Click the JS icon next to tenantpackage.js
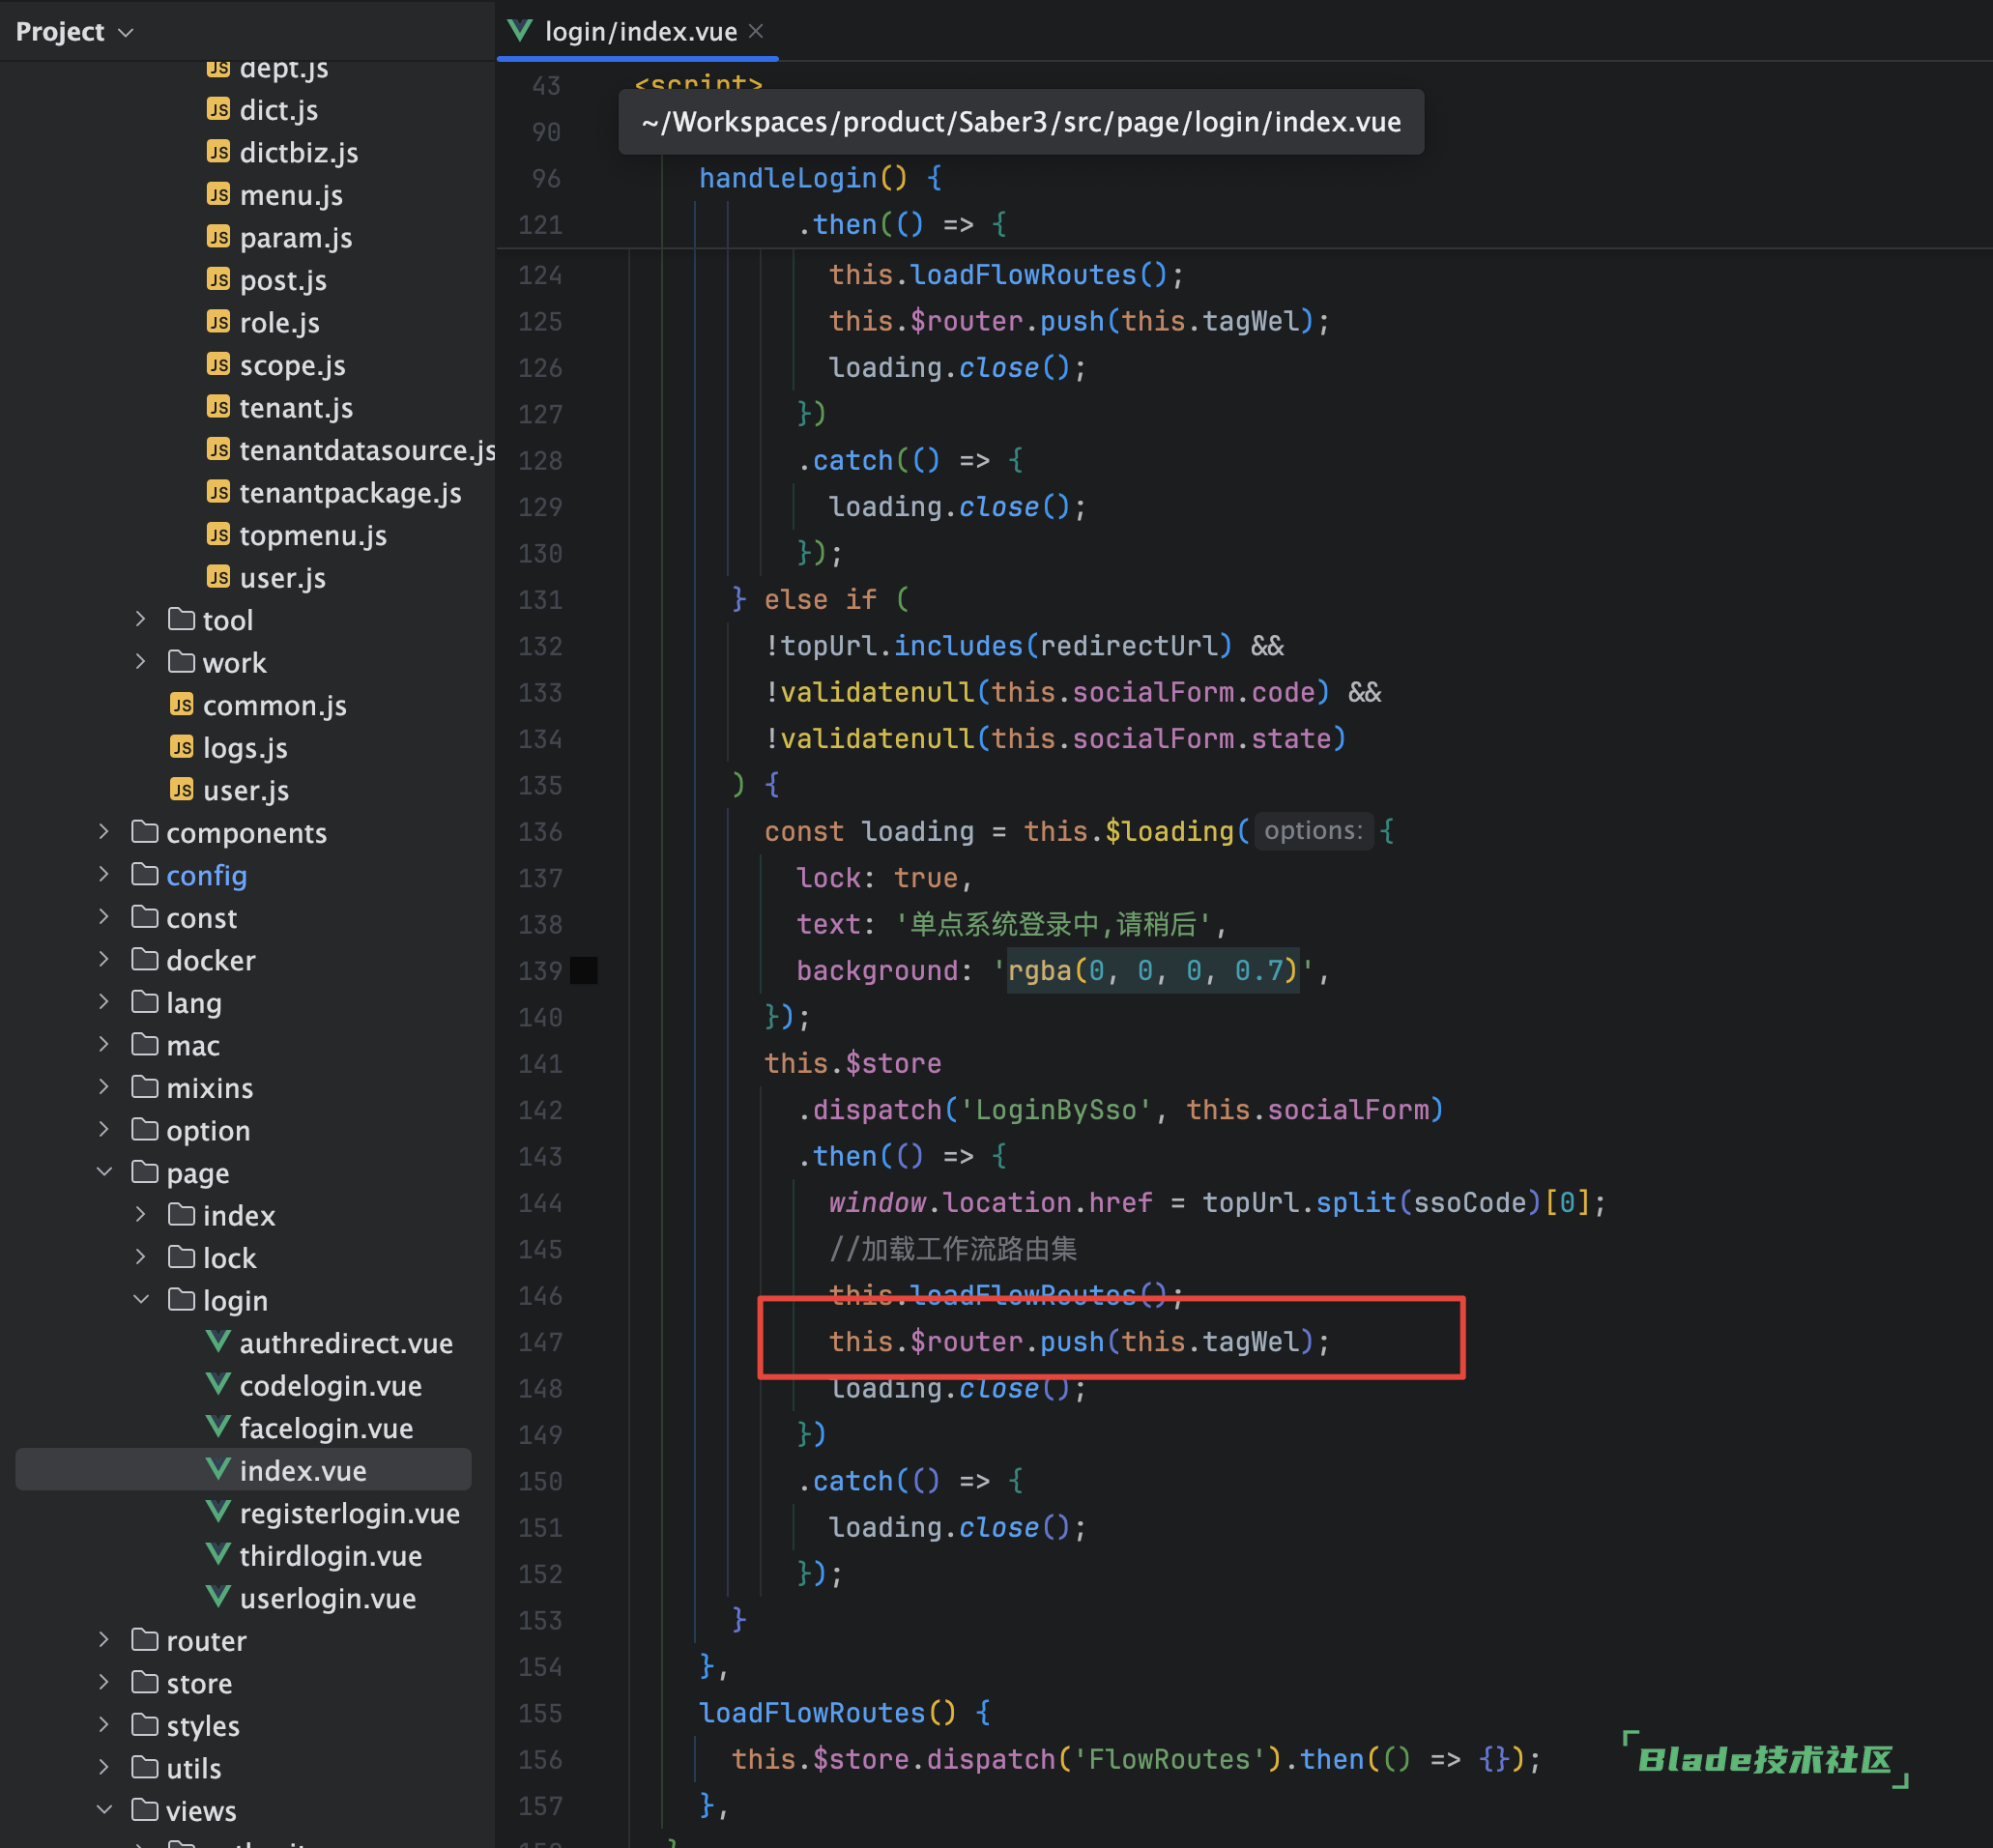1993x1848 pixels. pyautogui.click(x=218, y=492)
